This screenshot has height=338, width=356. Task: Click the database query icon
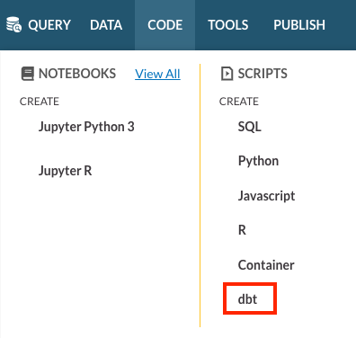pos(13,24)
